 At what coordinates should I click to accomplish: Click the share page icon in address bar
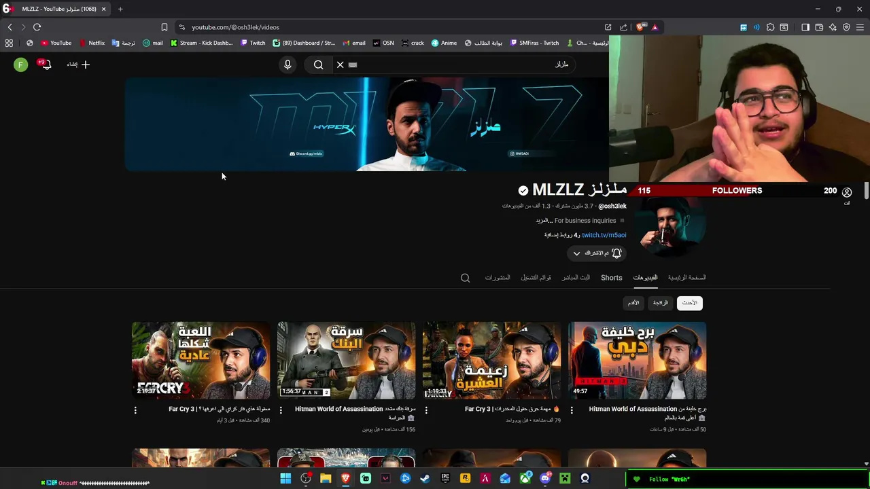click(x=623, y=27)
